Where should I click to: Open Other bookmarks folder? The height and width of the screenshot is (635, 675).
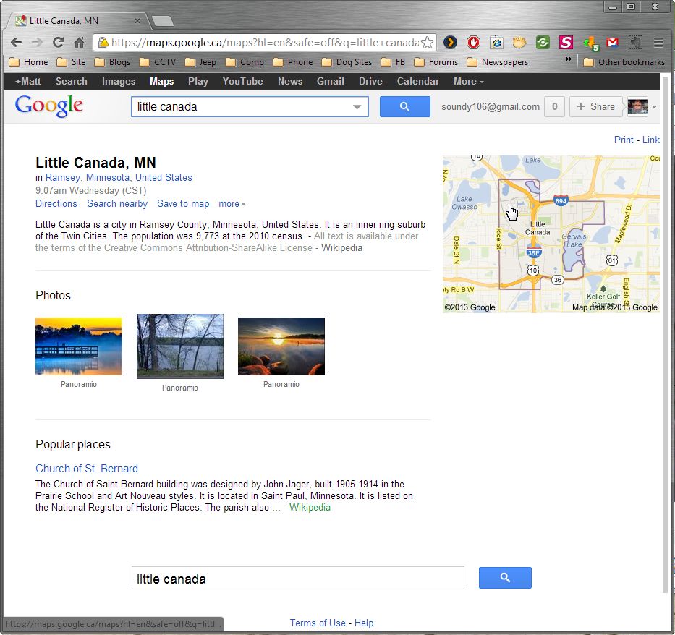624,62
